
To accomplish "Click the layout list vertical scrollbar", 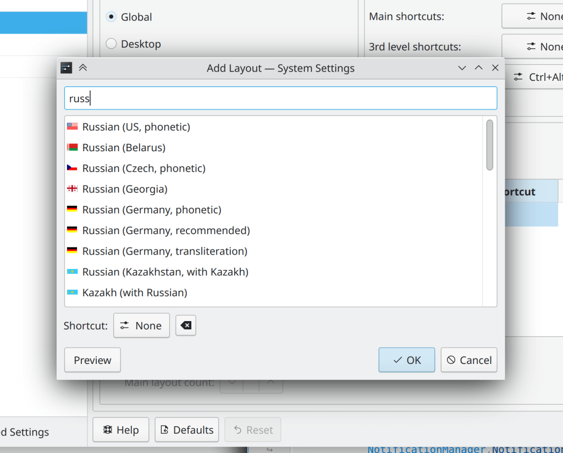I will (x=489, y=145).
